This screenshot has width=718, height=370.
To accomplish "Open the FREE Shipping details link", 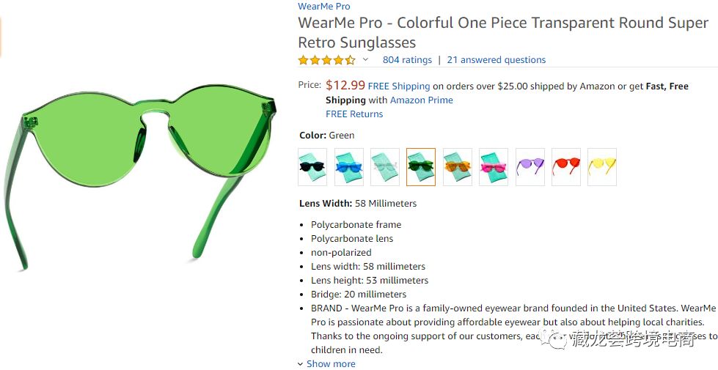I will coord(399,86).
